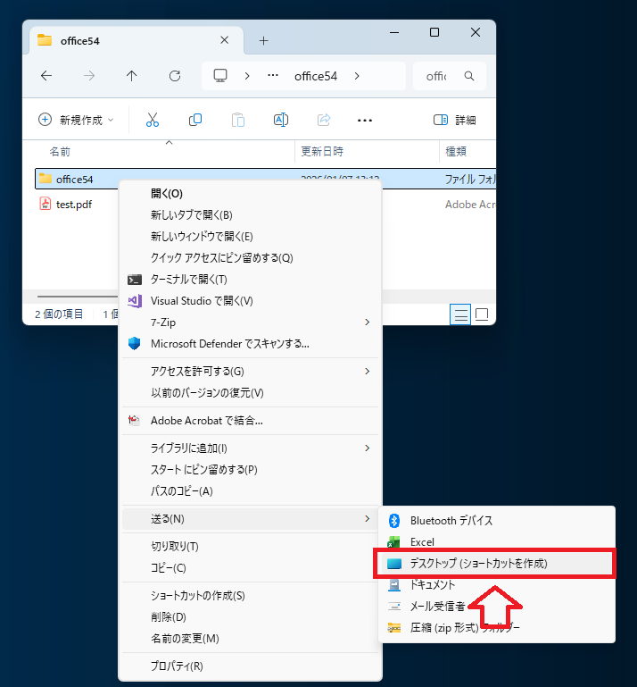The image size is (637, 687).
Task: Click the test.pdf file icon
Action: tap(45, 204)
